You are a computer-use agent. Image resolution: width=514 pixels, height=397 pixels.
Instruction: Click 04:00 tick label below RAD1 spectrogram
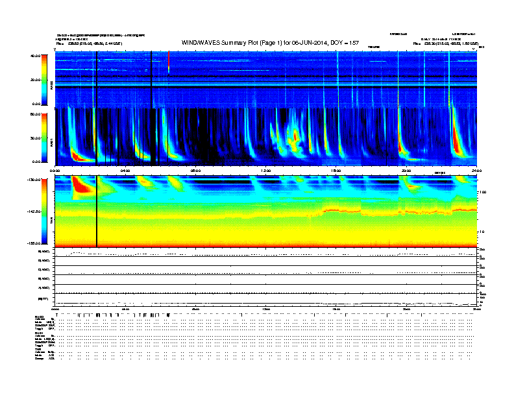(x=125, y=171)
